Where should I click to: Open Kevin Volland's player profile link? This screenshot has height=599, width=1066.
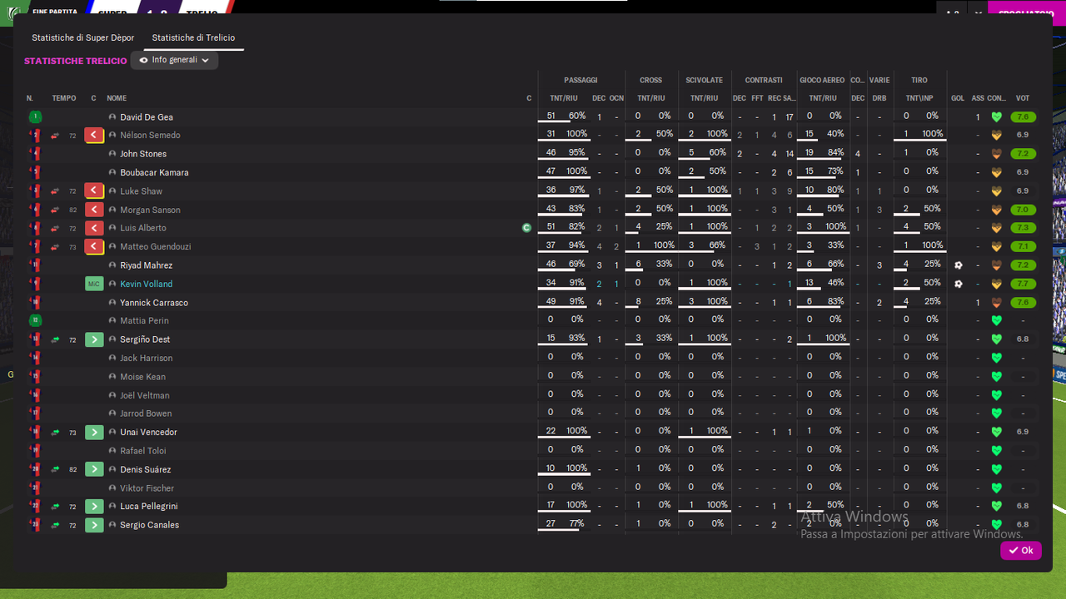coord(146,285)
